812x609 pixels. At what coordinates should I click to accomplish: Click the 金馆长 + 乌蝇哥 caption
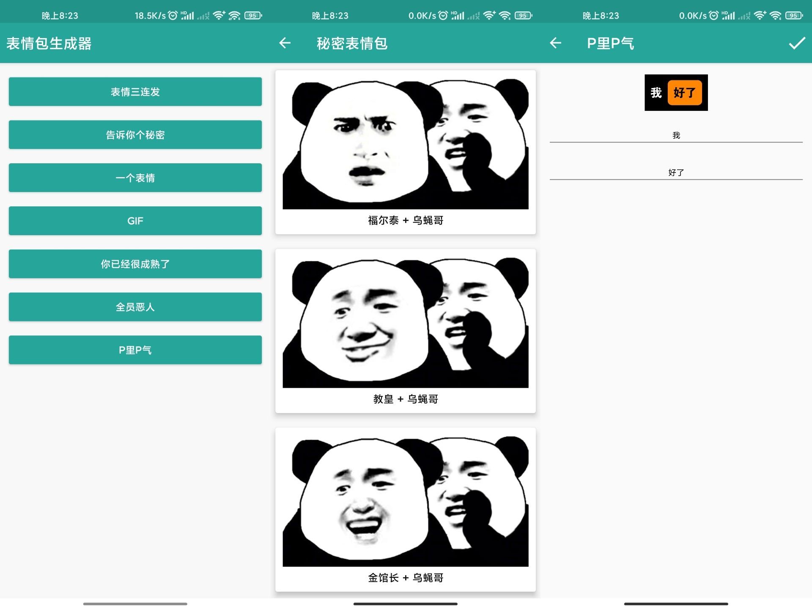click(x=406, y=578)
